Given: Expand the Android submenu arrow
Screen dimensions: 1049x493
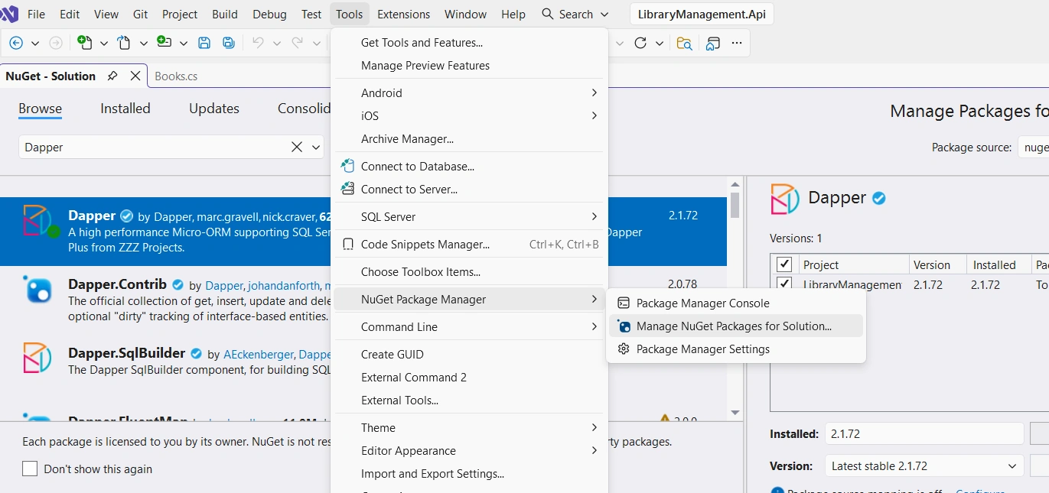Looking at the screenshot, I should pos(595,92).
